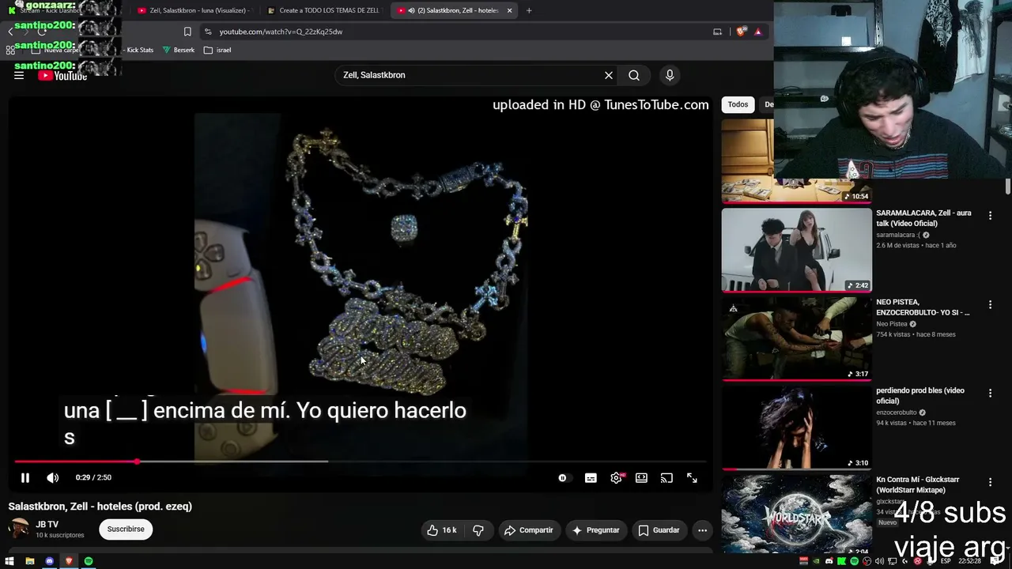This screenshot has width=1012, height=569.
Task: Pause the video playback
Action: pyautogui.click(x=25, y=478)
